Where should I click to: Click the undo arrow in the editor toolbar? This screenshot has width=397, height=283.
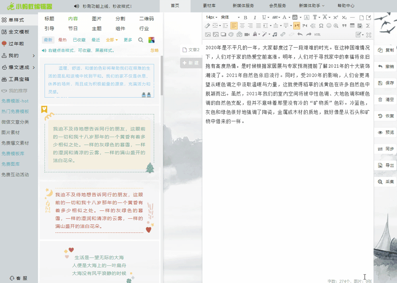tap(300, 34)
